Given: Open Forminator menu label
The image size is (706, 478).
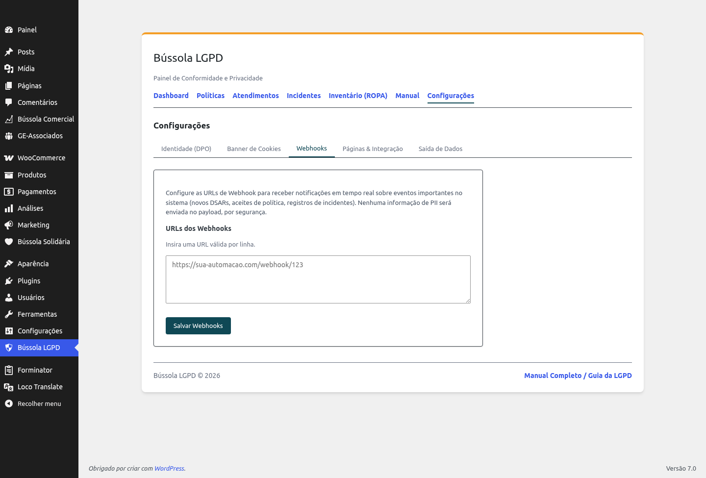Looking at the screenshot, I should (35, 370).
